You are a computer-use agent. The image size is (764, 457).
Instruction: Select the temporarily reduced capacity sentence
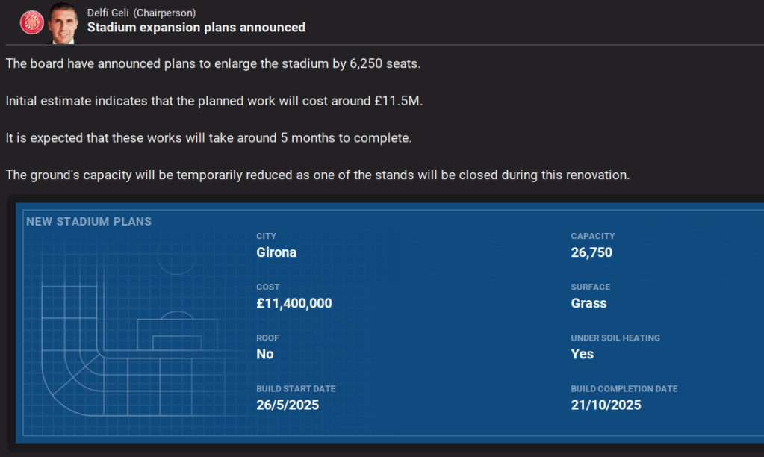coord(317,175)
